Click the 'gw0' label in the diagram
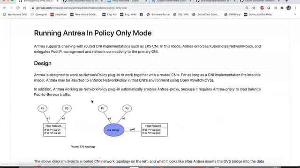 132,129
